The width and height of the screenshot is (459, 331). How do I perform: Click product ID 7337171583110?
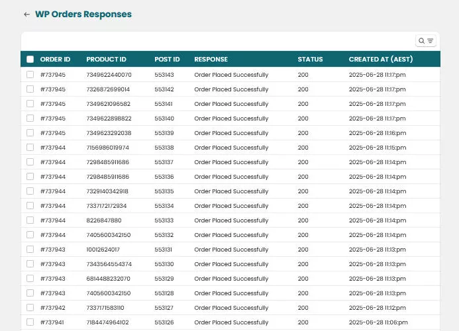click(105, 308)
